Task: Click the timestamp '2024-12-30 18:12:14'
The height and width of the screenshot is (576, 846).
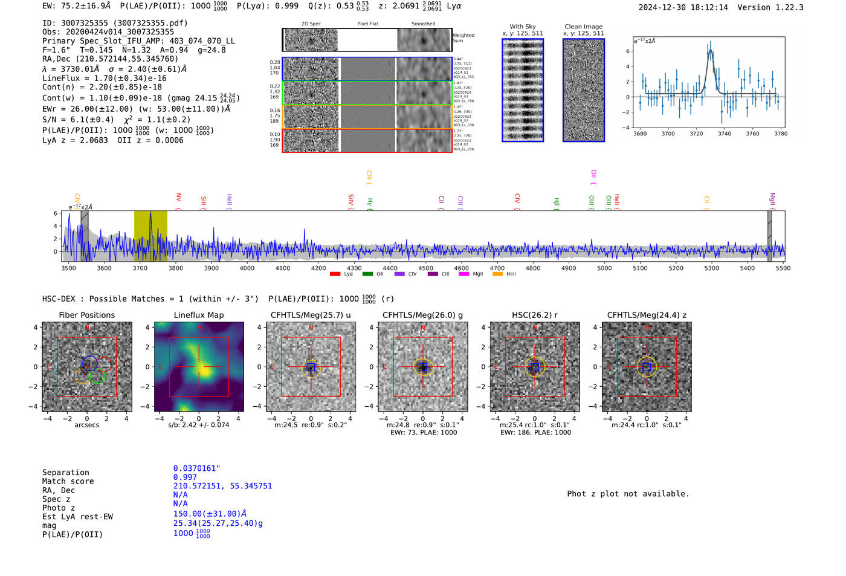Action: pyautogui.click(x=683, y=7)
